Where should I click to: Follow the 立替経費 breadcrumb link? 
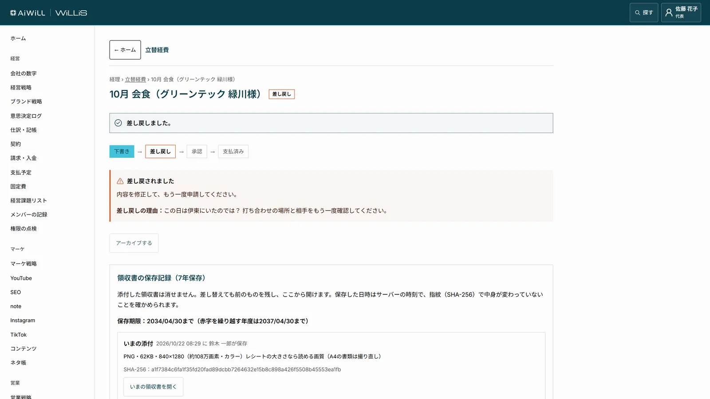[x=135, y=79]
